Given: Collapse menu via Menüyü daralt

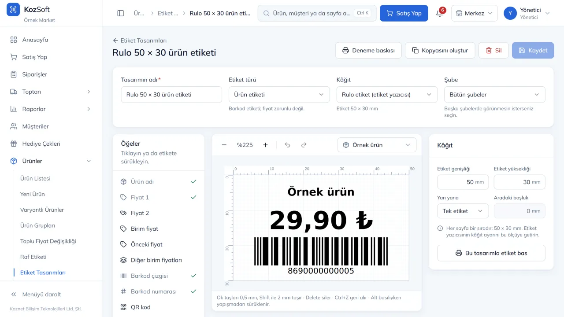Looking at the screenshot, I should pos(51,294).
